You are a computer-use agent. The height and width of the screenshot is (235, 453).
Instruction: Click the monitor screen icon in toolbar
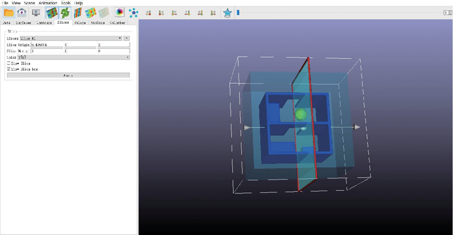[x=36, y=12]
